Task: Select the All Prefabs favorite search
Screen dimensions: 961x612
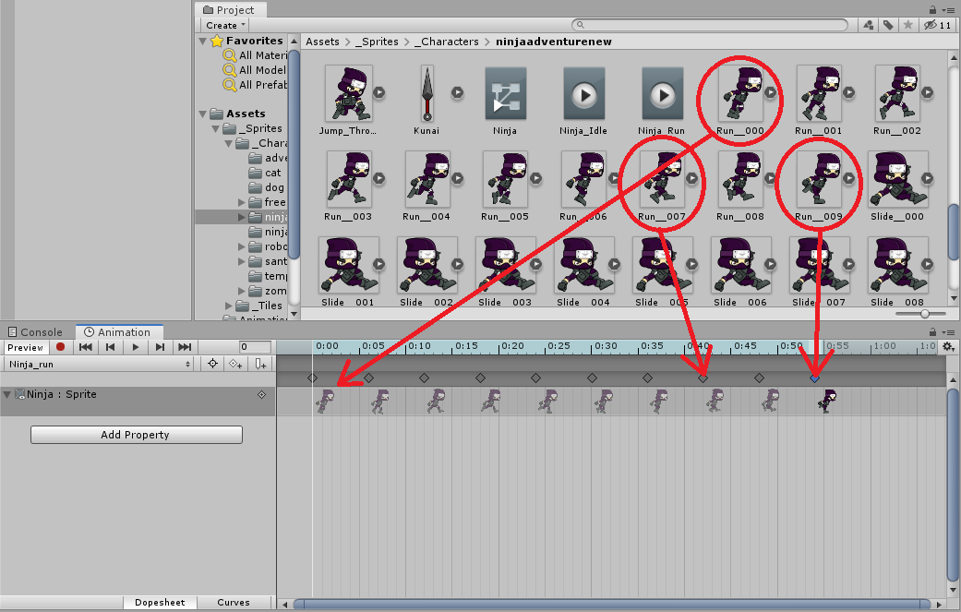Action: tap(256, 85)
